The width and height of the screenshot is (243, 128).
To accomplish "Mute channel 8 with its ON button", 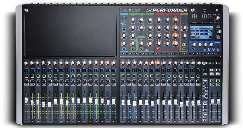I will coord(67,76).
